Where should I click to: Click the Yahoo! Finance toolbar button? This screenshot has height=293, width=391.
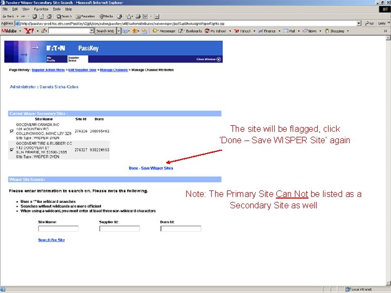[x=267, y=31]
